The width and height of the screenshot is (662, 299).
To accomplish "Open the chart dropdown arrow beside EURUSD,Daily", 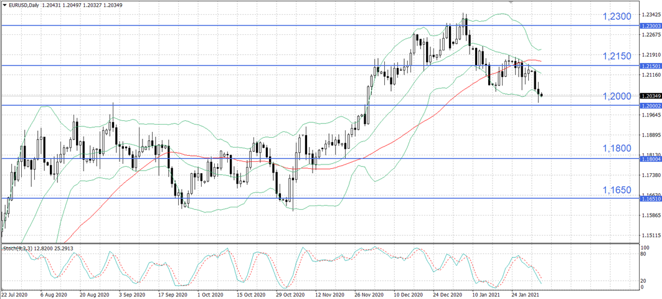I will 4,4.
